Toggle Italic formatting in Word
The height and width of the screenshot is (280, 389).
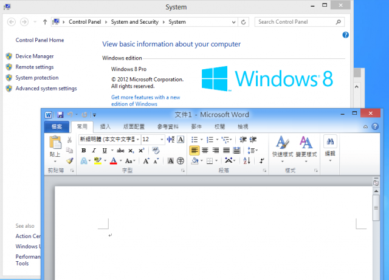tap(94, 151)
